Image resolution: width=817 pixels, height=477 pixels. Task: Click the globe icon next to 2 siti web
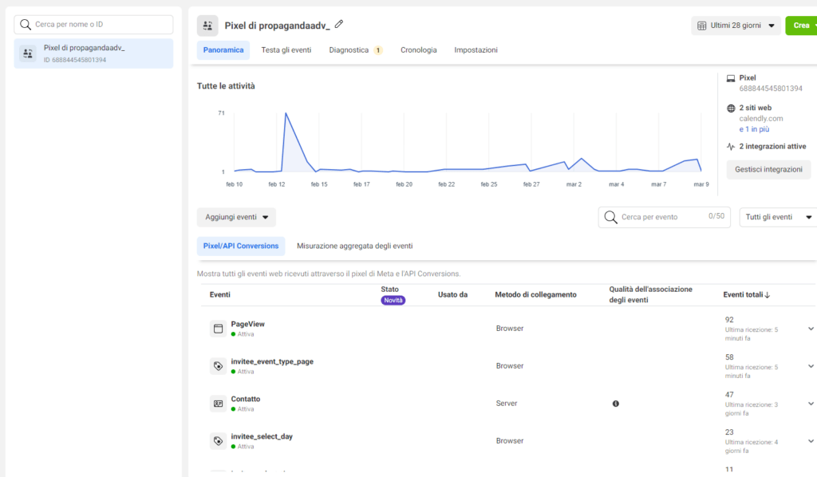731,108
